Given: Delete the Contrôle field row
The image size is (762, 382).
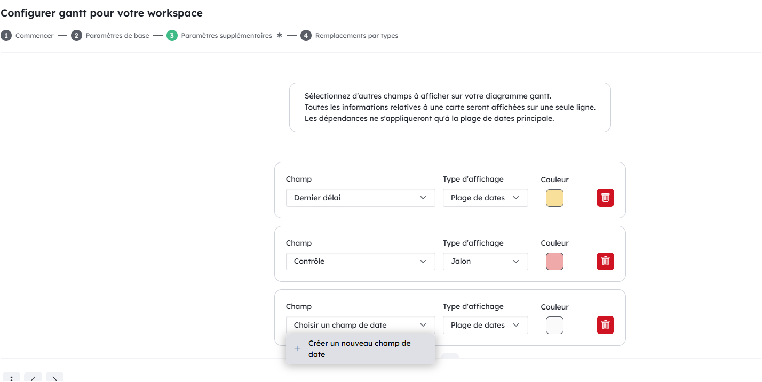Looking at the screenshot, I should pyautogui.click(x=605, y=261).
